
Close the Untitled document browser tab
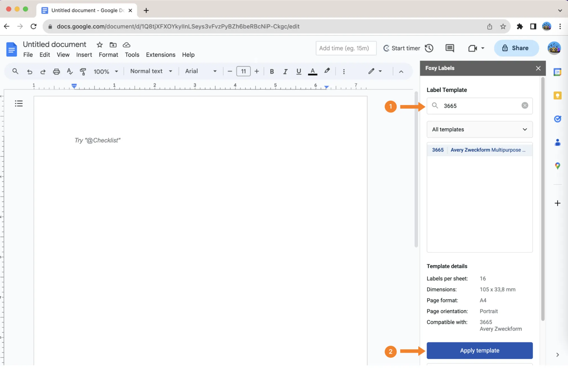click(130, 11)
